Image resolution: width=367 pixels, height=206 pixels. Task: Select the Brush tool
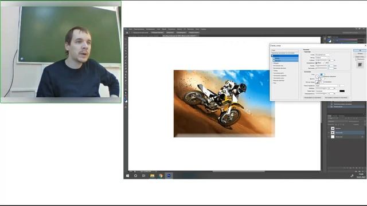[x=126, y=59]
